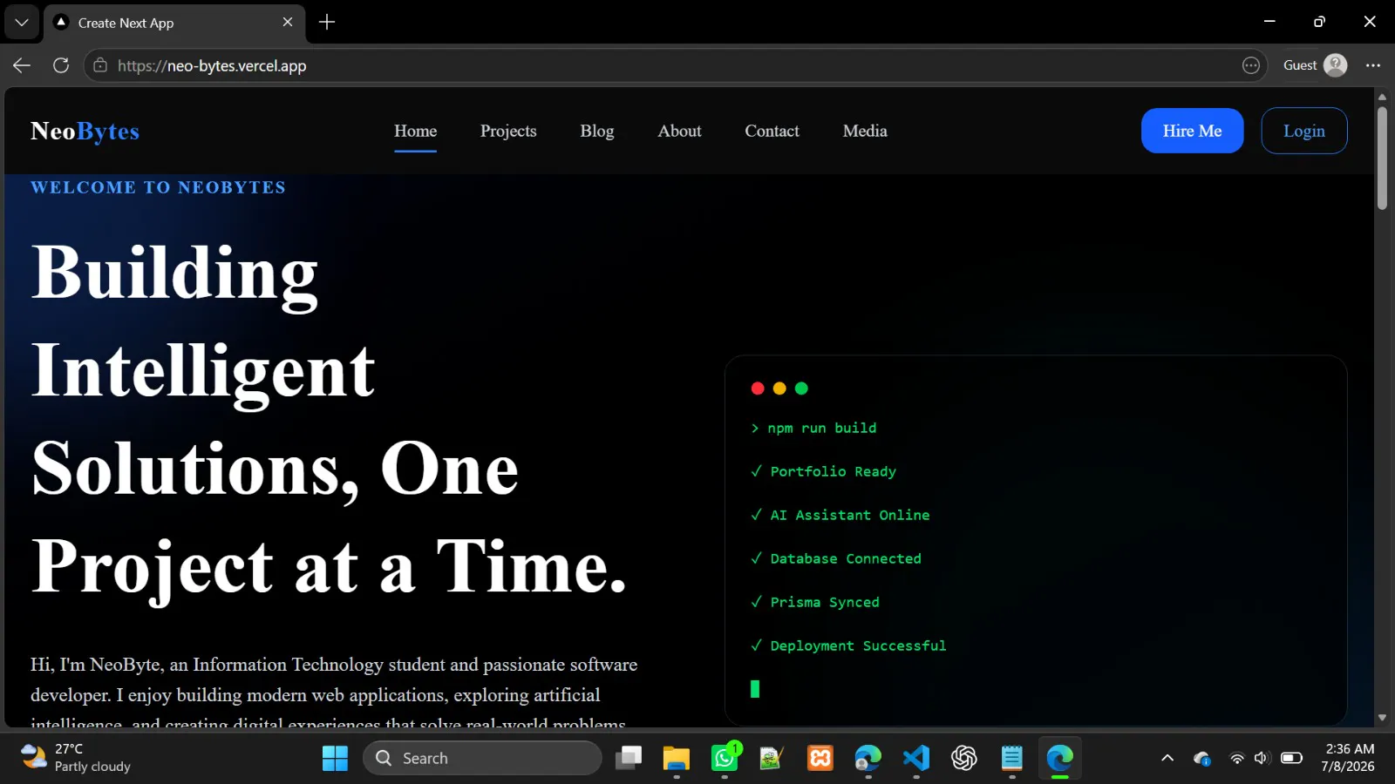1395x784 pixels.
Task: Open File Explorer from the taskbar
Action: click(x=676, y=758)
